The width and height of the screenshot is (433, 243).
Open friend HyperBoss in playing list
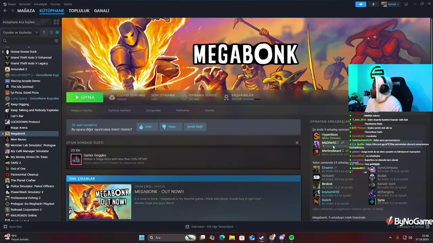pyautogui.click(x=329, y=135)
